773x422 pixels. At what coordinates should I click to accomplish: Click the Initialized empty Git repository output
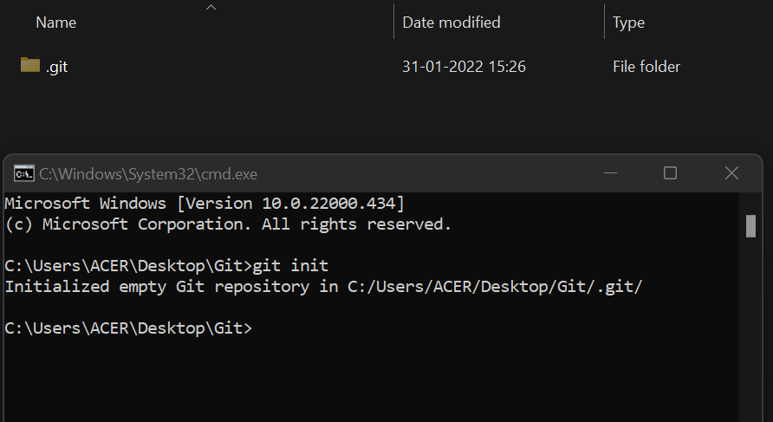tap(323, 287)
